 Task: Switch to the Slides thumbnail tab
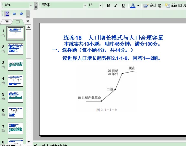pyautogui.click(x=18, y=22)
